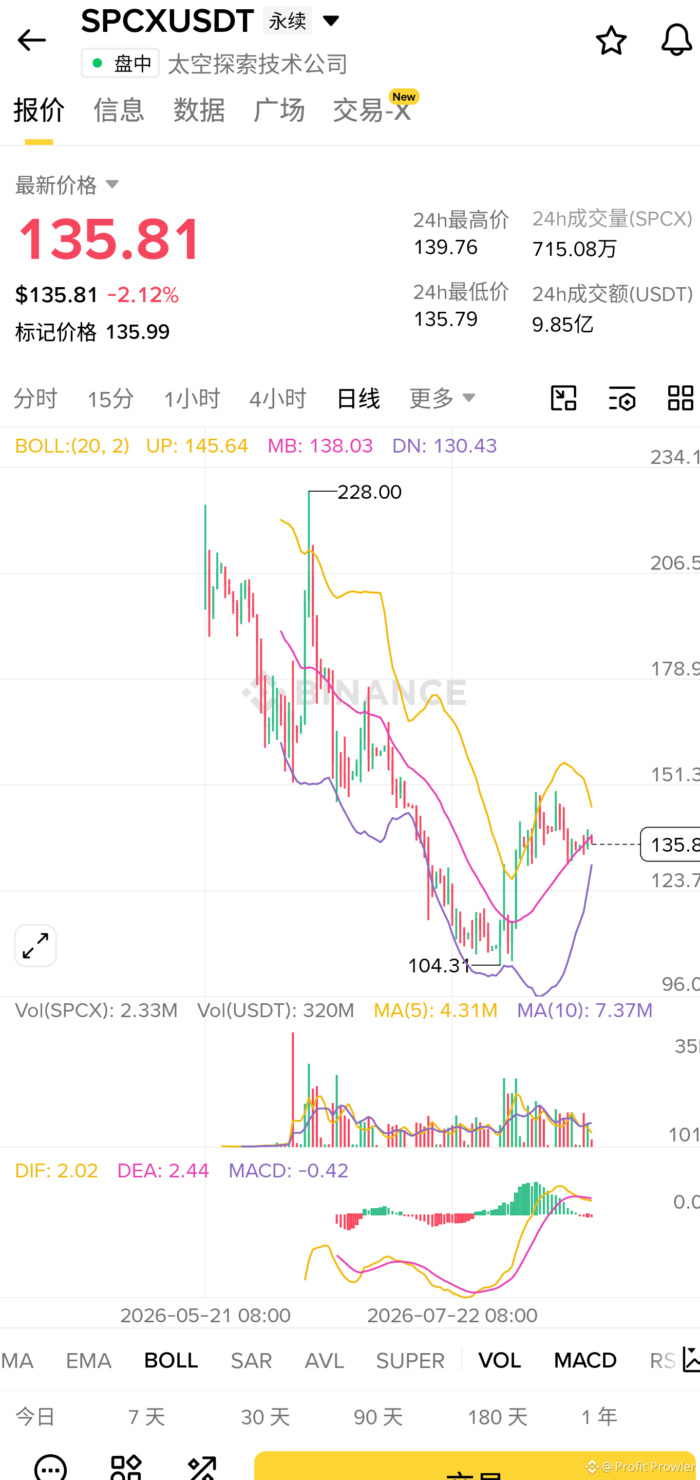
Task: Tap the large 135.81 latest price
Action: (108, 239)
